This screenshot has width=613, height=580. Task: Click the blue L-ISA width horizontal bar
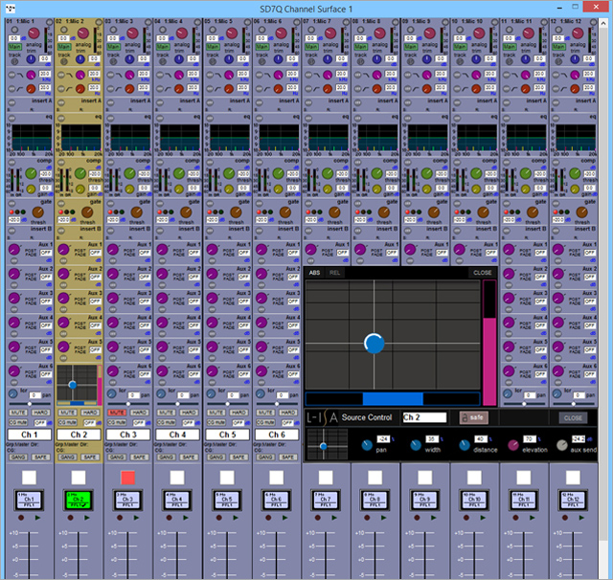tap(393, 399)
